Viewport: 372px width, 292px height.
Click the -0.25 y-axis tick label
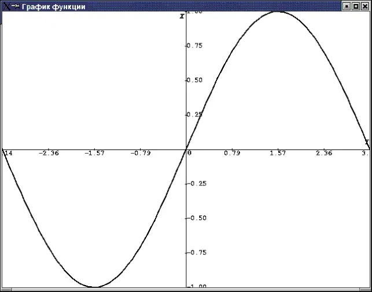197,183
